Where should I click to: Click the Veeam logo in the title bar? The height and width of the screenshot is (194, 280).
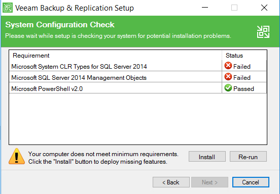click(x=8, y=8)
